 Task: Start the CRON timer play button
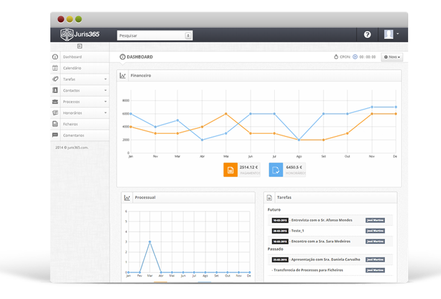click(x=355, y=57)
